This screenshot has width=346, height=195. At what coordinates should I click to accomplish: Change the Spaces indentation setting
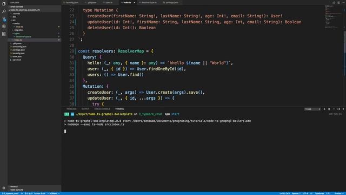[x=296, y=193]
